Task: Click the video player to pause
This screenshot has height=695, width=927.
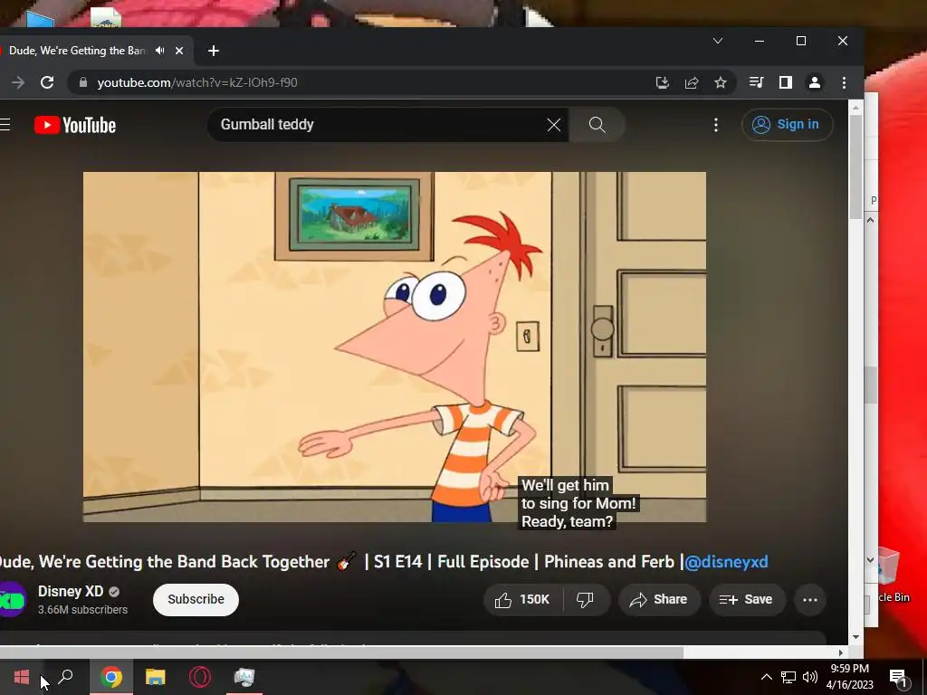Action: point(395,347)
